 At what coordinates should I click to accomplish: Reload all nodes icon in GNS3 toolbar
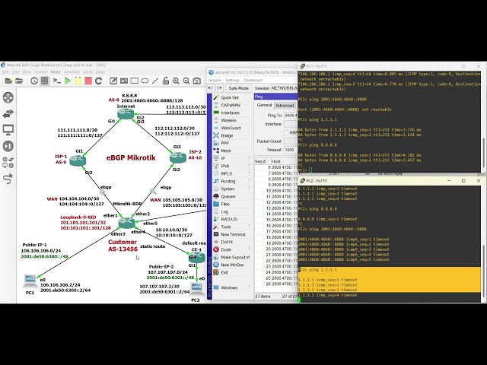point(99,81)
